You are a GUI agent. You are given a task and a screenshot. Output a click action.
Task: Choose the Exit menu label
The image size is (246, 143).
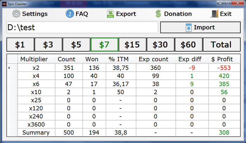click(226, 14)
